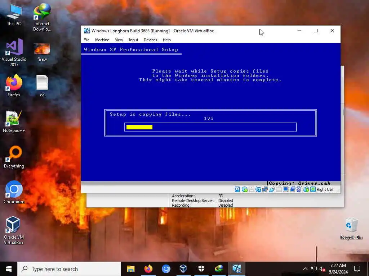Click the VirtualBox window title icon
The height and width of the screenshot is (276, 369).
87,31
